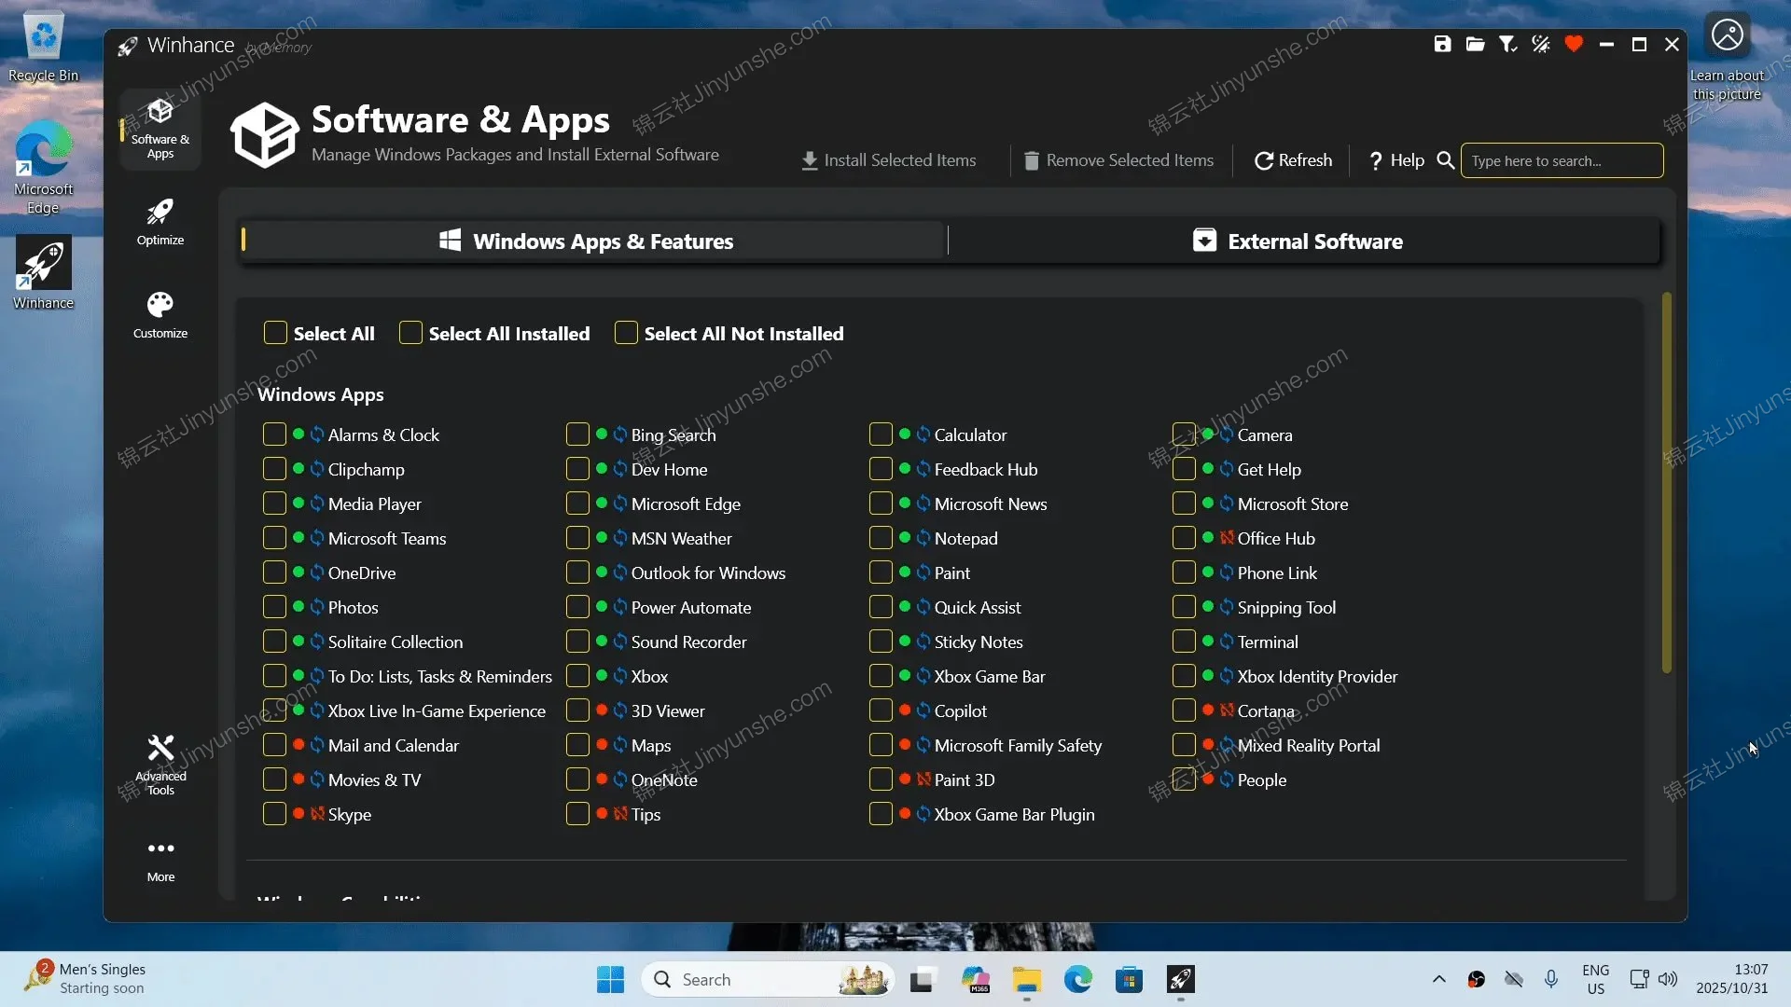Image resolution: width=1791 pixels, height=1007 pixels.
Task: Tick the OneDrive checkbox
Action: 274,572
